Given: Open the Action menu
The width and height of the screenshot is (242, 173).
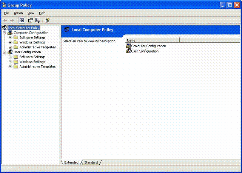Looking at the screenshot, I should point(18,13).
